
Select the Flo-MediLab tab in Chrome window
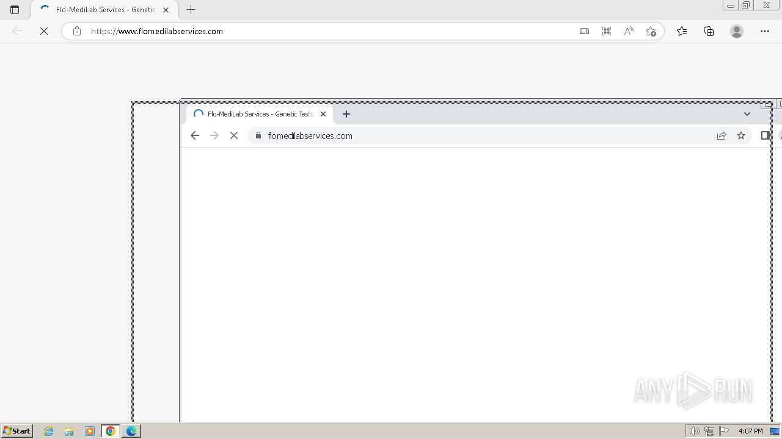(260, 114)
